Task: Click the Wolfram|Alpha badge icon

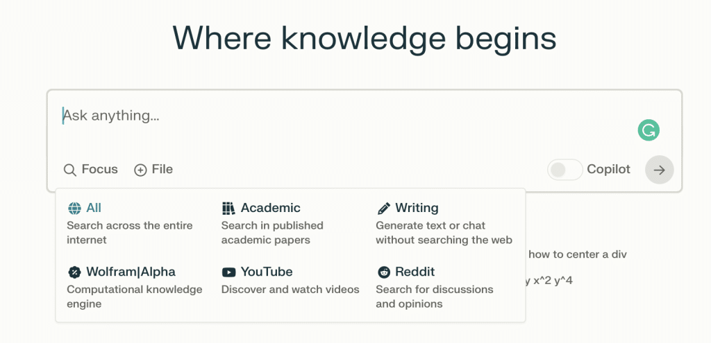Action: [74, 272]
